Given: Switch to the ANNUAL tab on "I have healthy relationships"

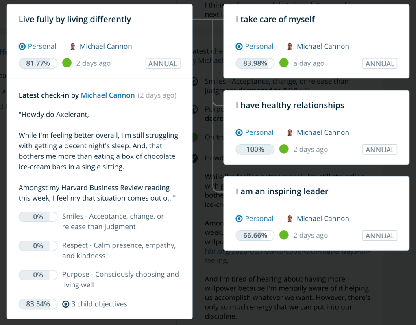Looking at the screenshot, I should (379, 149).
